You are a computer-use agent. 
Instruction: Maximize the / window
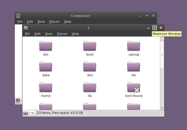pos(155,28)
